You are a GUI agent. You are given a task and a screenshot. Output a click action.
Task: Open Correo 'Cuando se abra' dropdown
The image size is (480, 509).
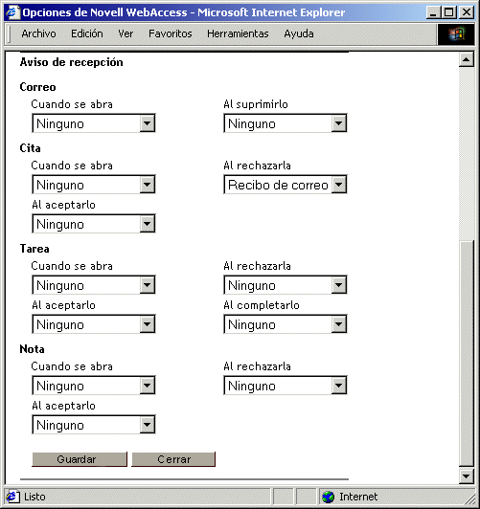click(94, 123)
